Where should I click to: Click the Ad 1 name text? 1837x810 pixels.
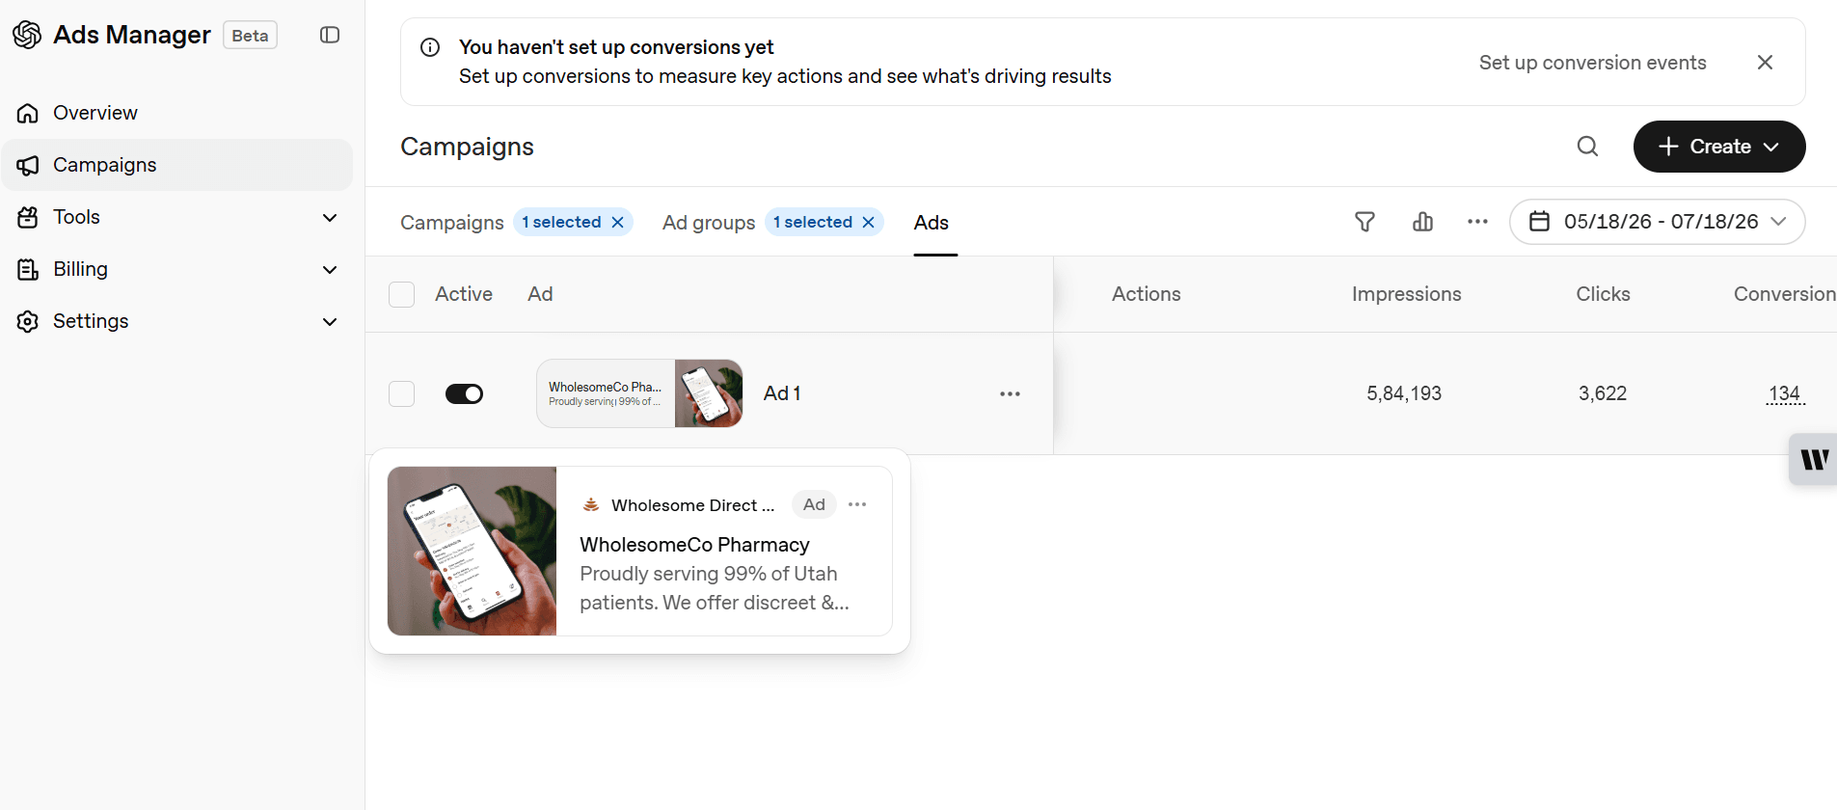782,393
